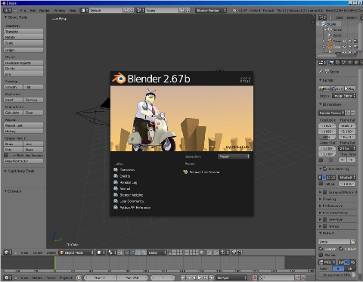Open the Credits link in splash screen
The width and height of the screenshot is (363, 282).
pyautogui.click(x=123, y=176)
